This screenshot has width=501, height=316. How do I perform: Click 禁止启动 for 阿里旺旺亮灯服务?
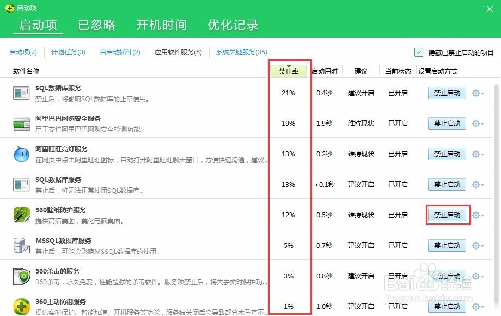447,154
